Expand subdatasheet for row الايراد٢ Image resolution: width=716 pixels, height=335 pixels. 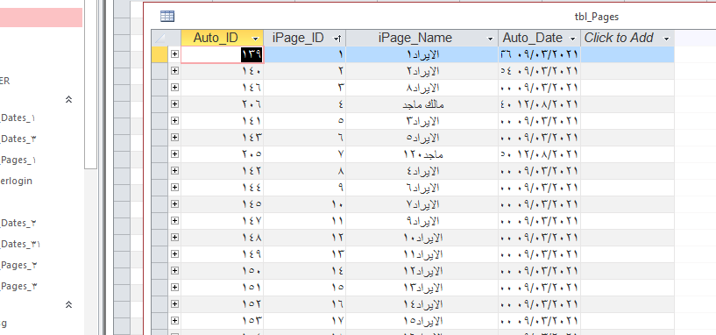pyautogui.click(x=174, y=71)
